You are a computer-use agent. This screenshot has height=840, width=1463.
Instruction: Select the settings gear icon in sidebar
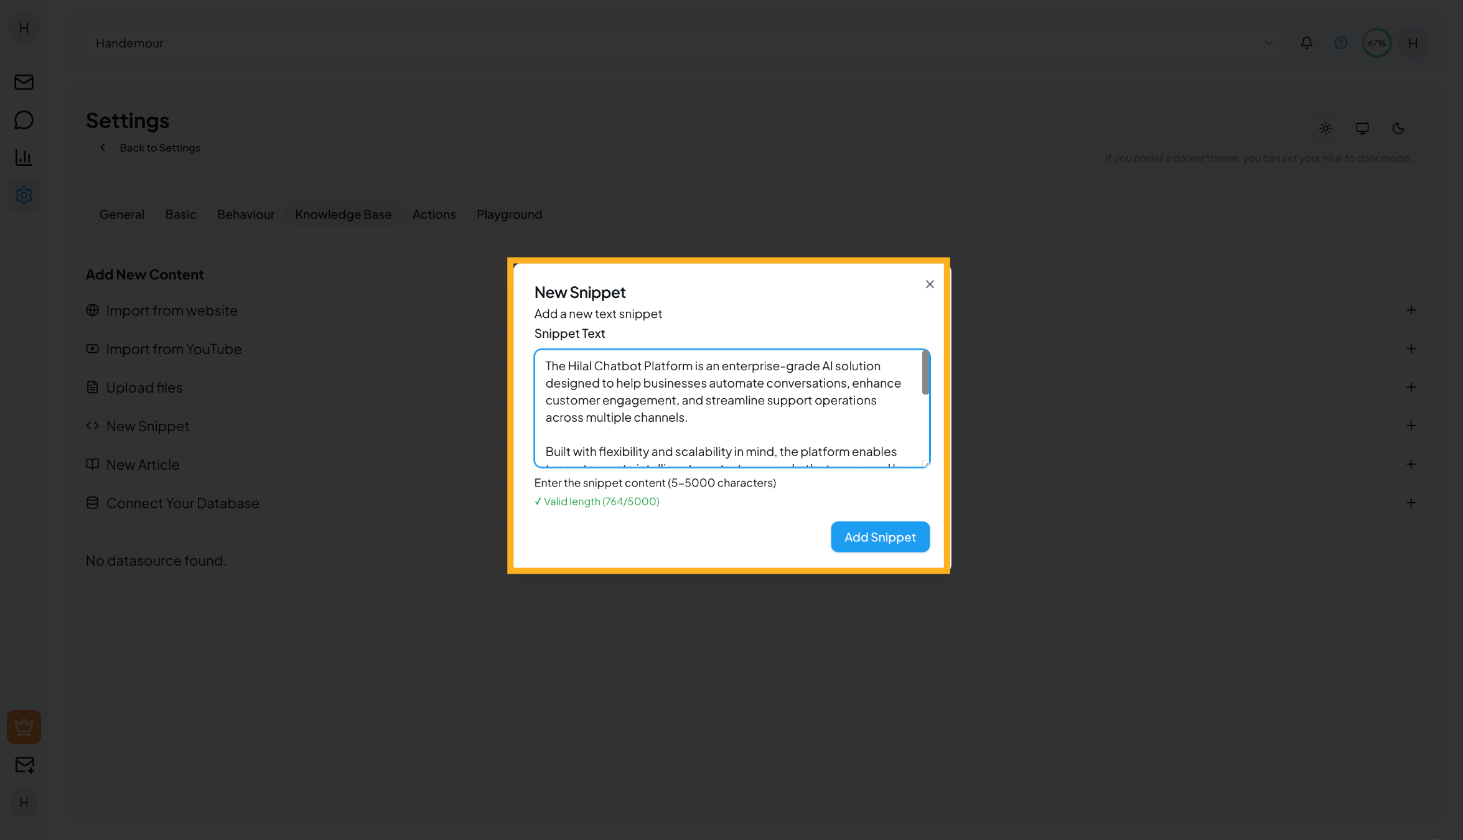pyautogui.click(x=24, y=195)
